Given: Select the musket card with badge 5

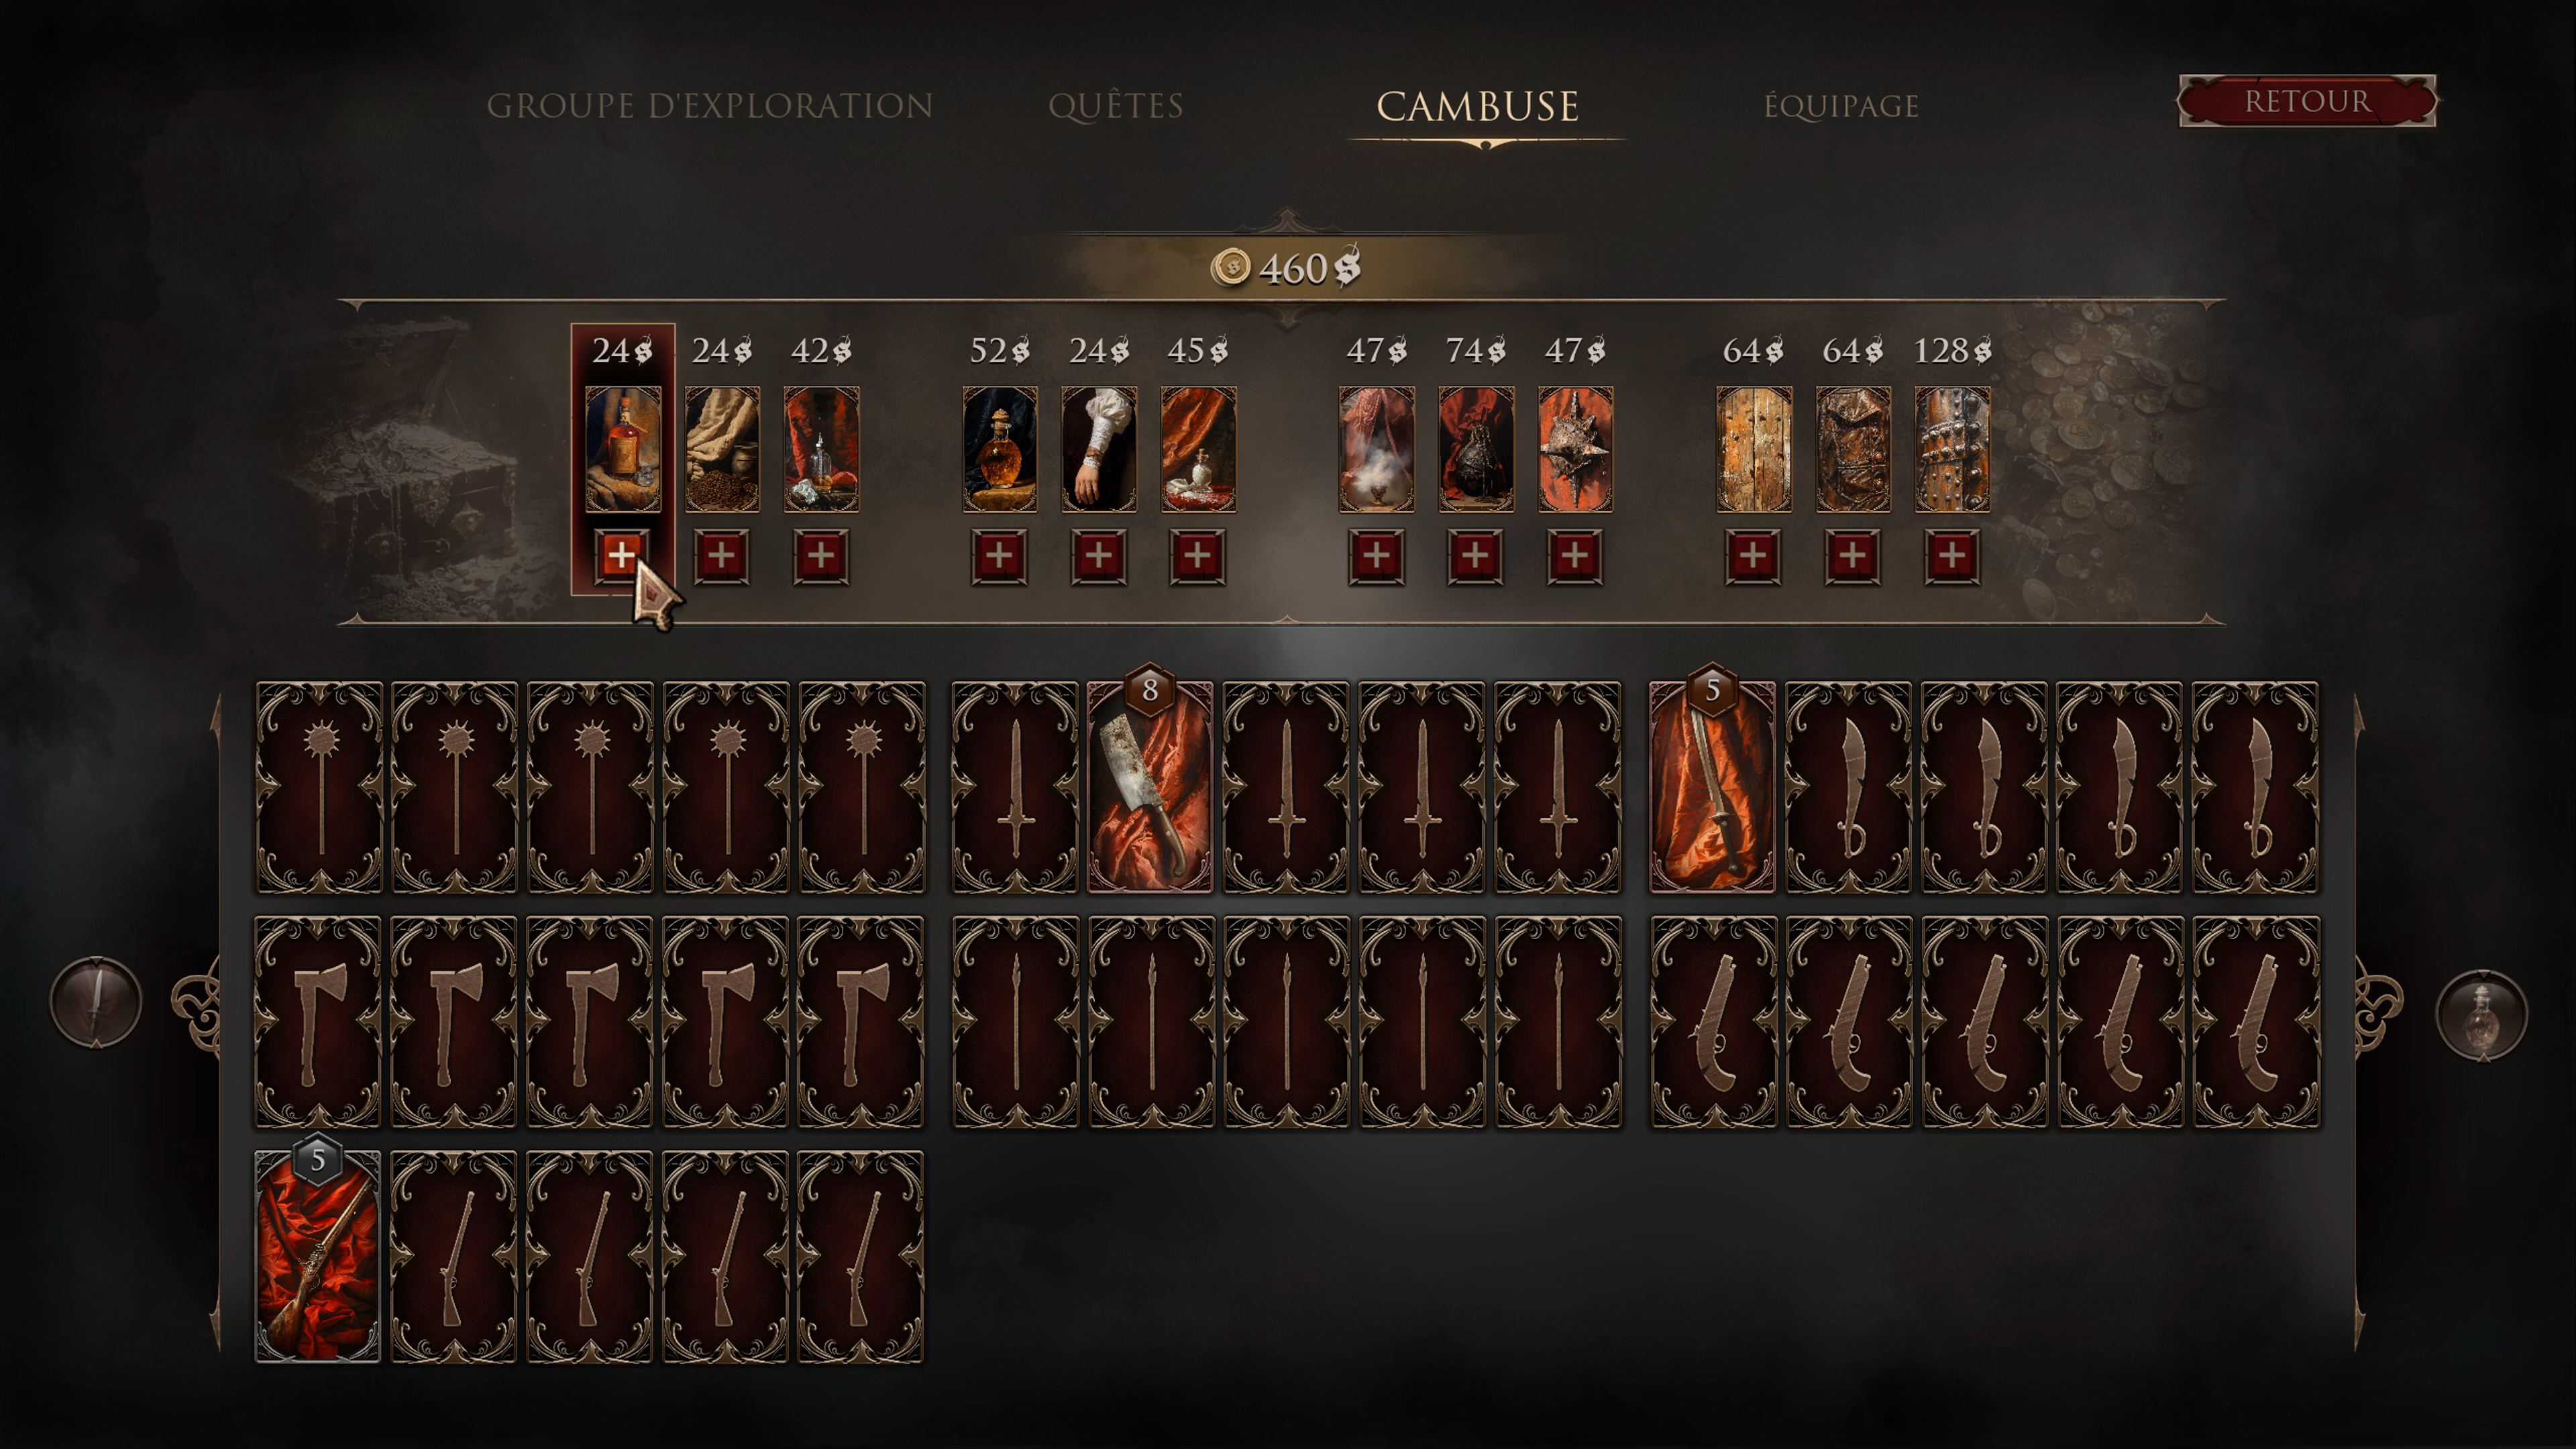Looking at the screenshot, I should pos(318,1256).
